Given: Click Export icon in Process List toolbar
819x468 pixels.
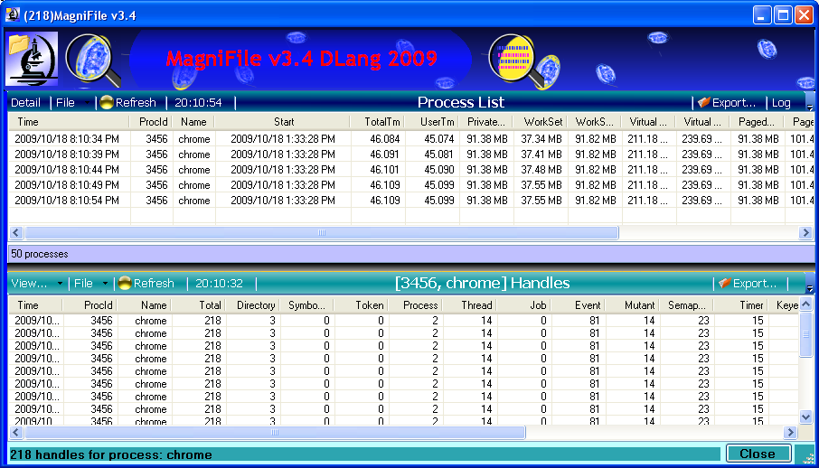Looking at the screenshot, I should (x=703, y=103).
